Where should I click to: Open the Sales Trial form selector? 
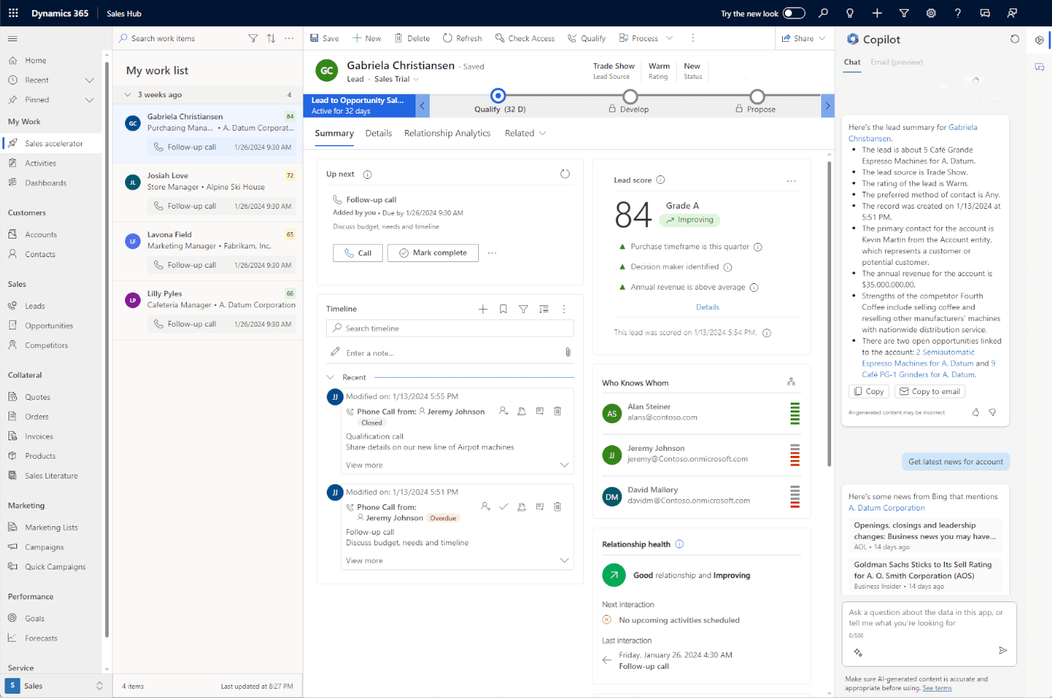point(396,79)
